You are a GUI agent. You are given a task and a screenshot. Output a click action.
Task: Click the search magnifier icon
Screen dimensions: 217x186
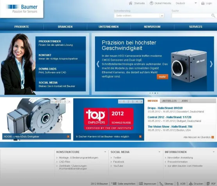(x=213, y=16)
